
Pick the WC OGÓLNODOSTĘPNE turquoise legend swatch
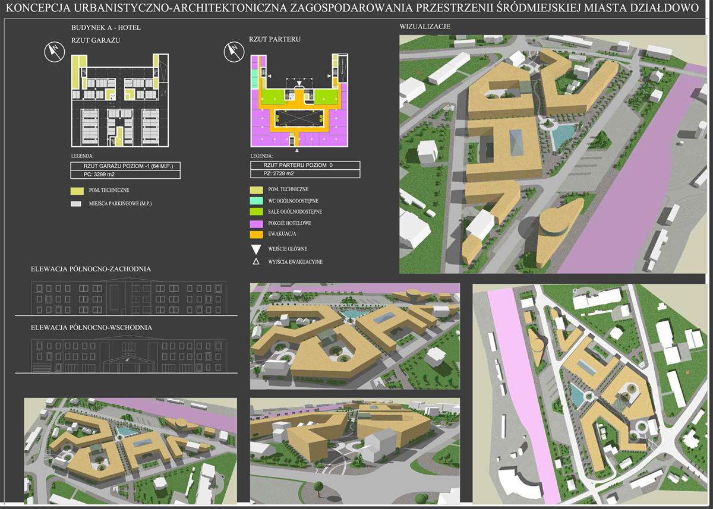click(x=257, y=200)
